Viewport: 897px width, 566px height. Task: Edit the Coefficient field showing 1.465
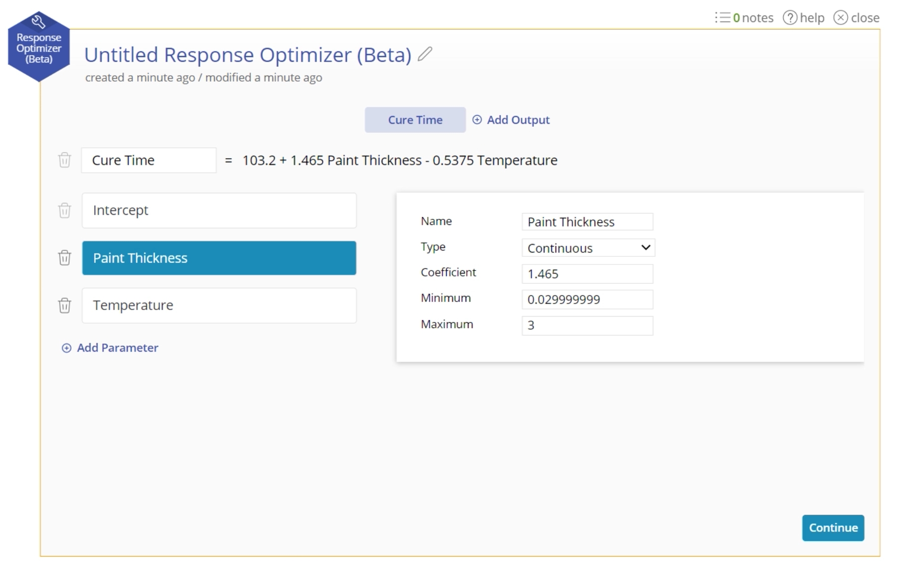click(587, 274)
